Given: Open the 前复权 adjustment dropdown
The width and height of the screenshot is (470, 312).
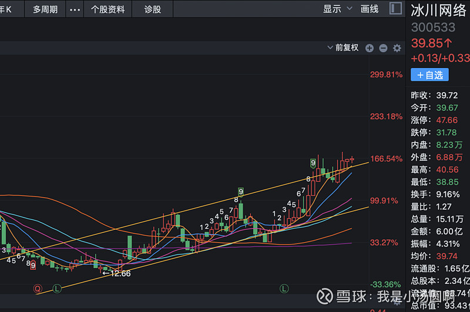Looking at the screenshot, I should click(343, 48).
